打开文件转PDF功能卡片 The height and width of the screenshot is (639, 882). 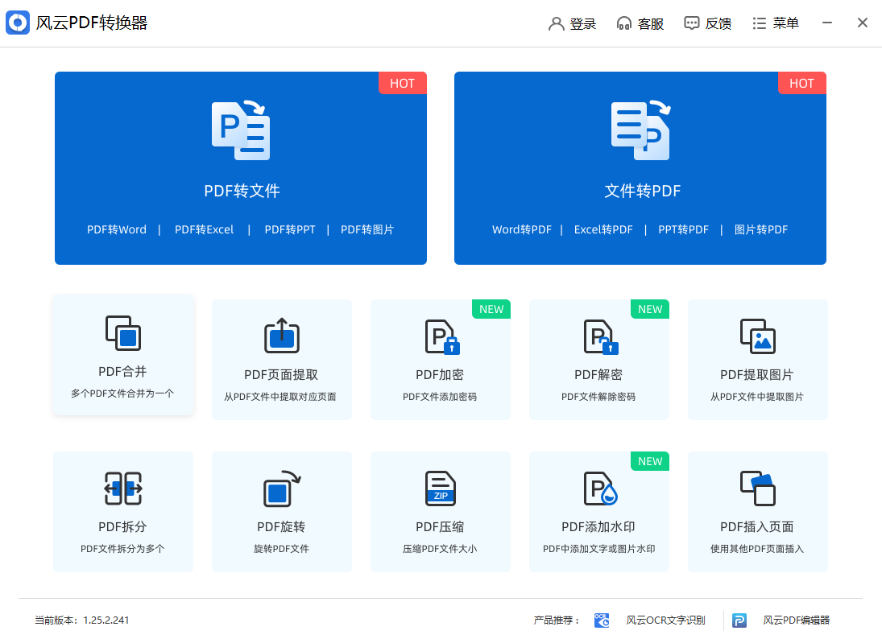point(640,167)
